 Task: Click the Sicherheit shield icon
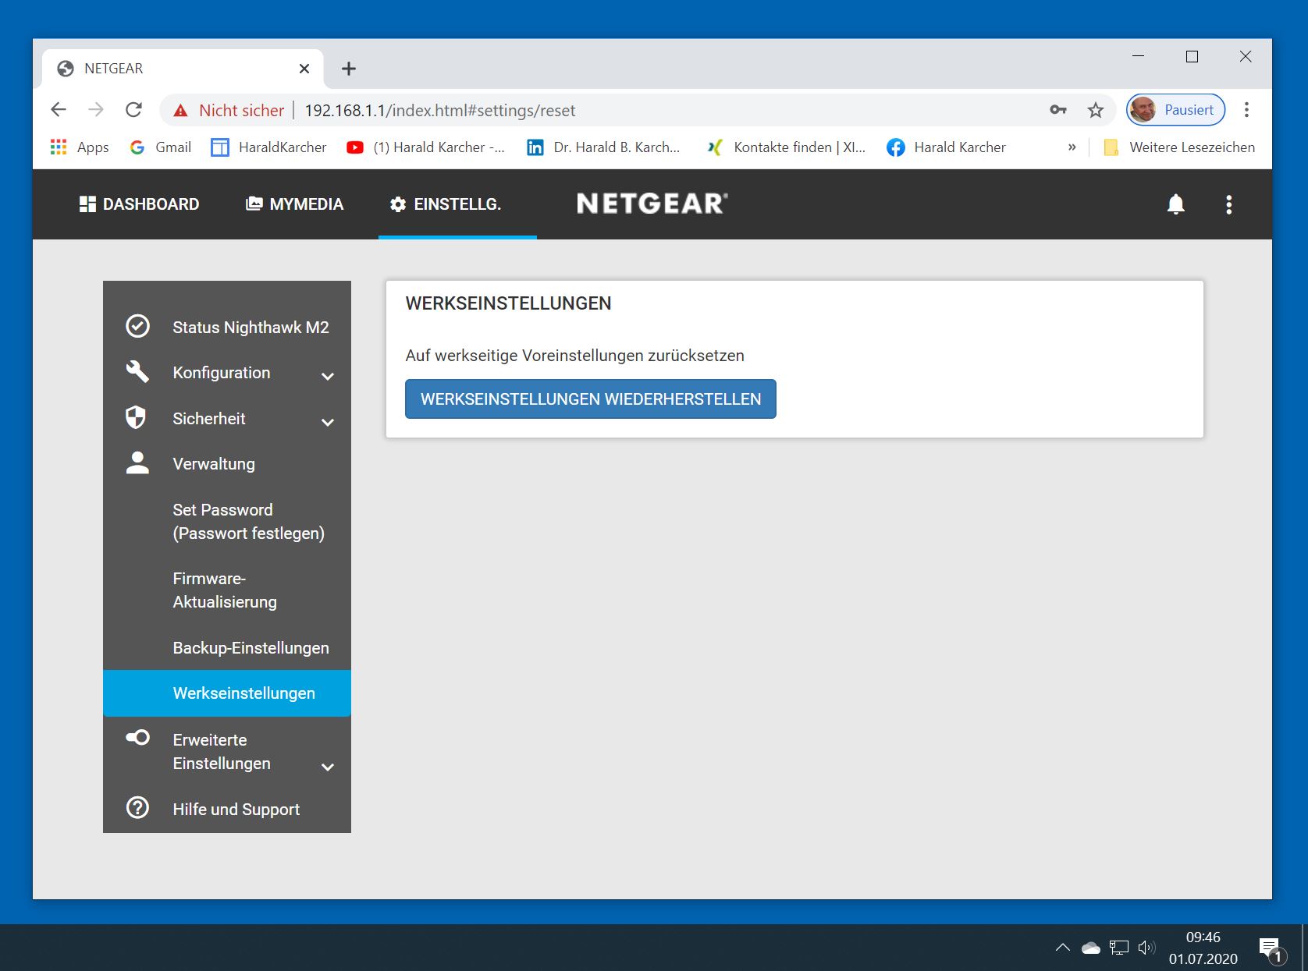coord(137,418)
